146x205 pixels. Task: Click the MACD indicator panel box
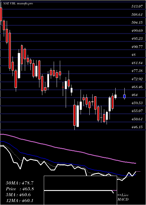tap(80, 190)
